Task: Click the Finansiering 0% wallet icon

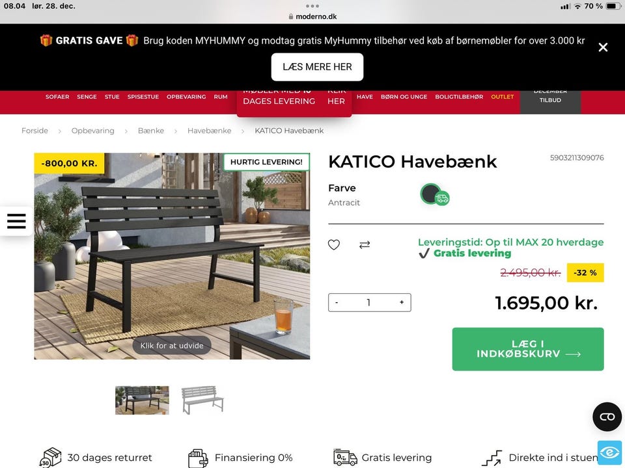Action: 198,458
